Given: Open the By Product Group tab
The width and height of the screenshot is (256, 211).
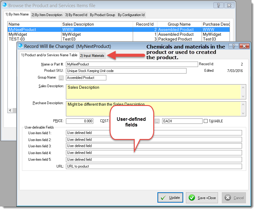Looking at the screenshot, I should pos(102,15).
